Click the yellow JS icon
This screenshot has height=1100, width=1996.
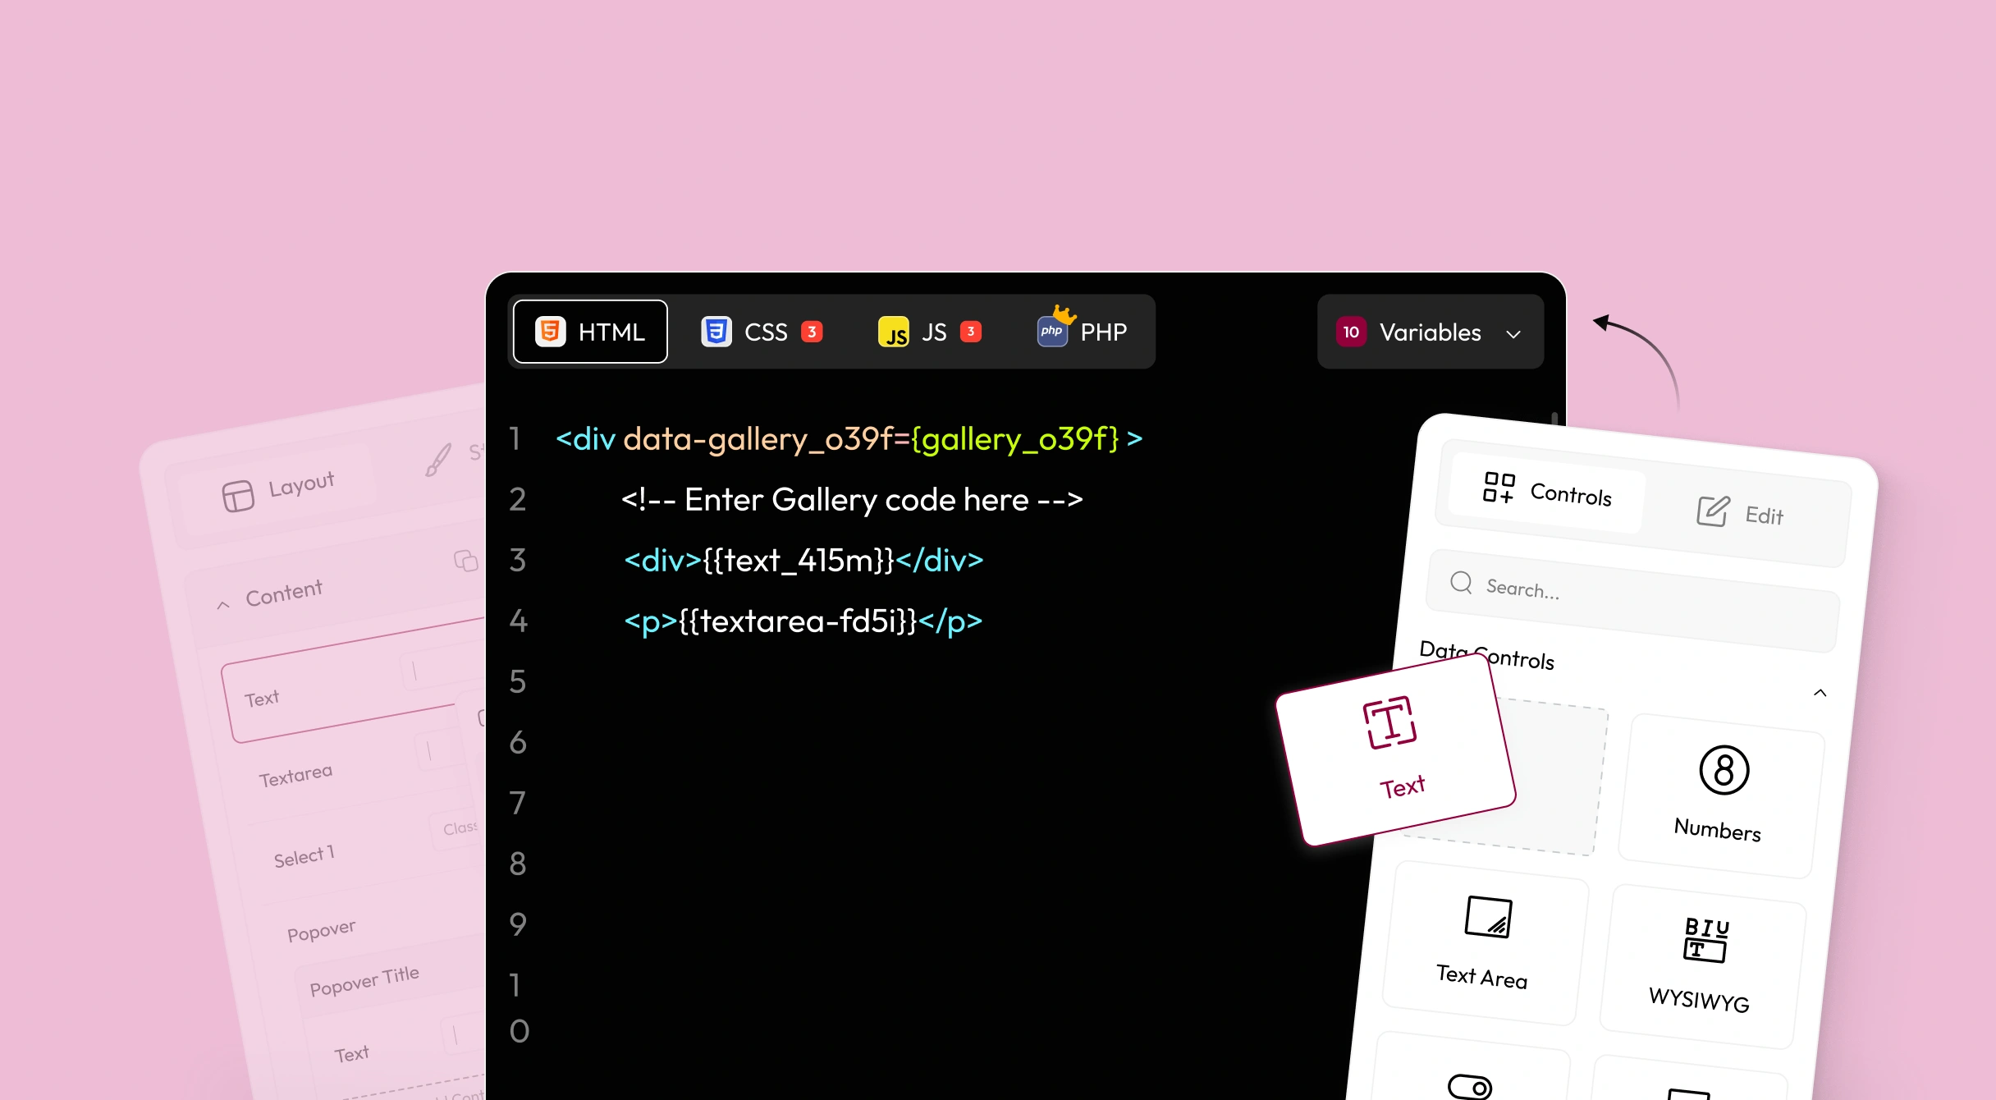[x=895, y=332]
